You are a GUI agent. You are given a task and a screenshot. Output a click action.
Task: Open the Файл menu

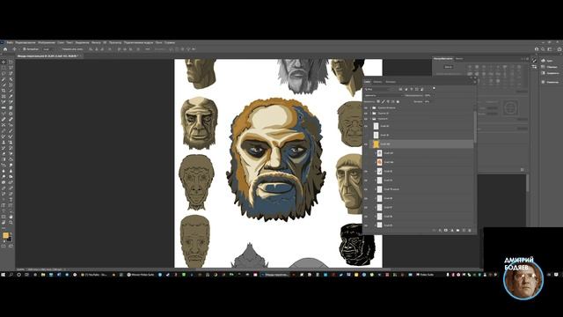point(10,42)
